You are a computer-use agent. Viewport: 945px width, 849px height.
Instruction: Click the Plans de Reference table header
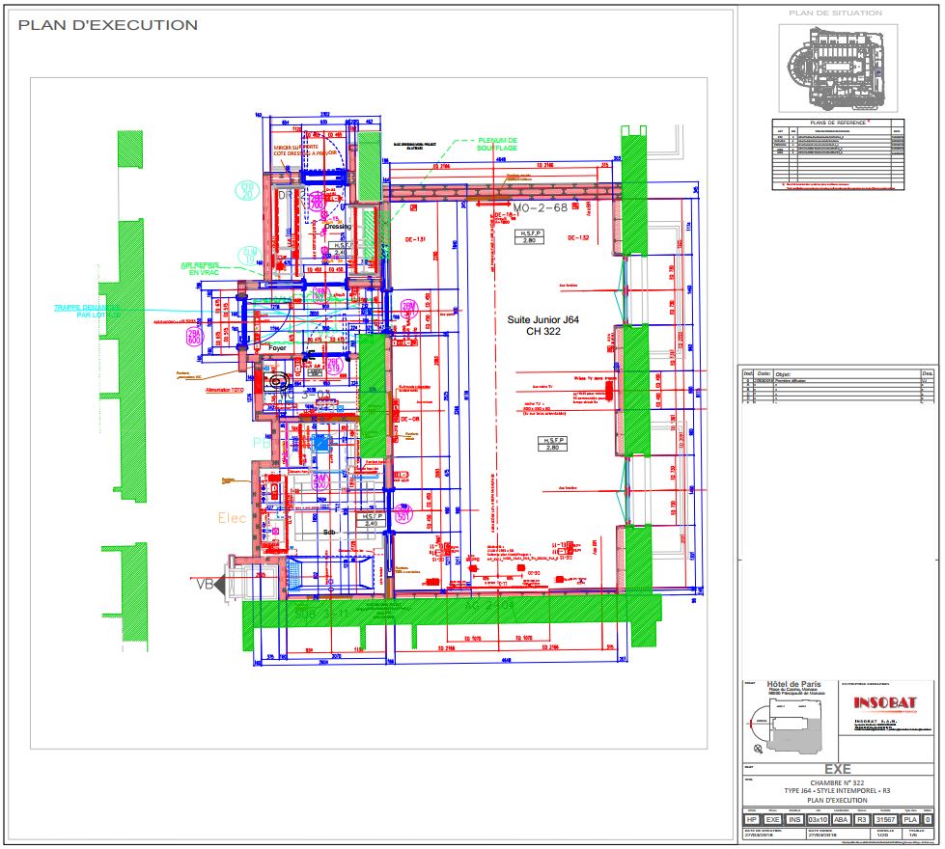[x=836, y=123]
